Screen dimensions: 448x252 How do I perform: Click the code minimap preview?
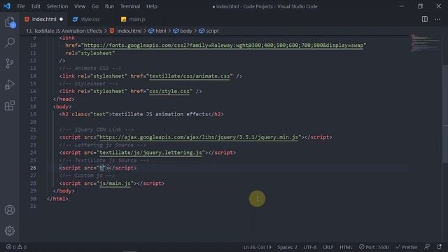pyautogui.click(x=426, y=43)
